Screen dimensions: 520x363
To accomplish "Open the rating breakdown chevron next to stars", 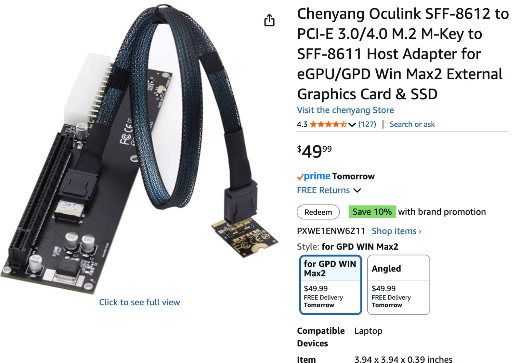I will tap(352, 125).
